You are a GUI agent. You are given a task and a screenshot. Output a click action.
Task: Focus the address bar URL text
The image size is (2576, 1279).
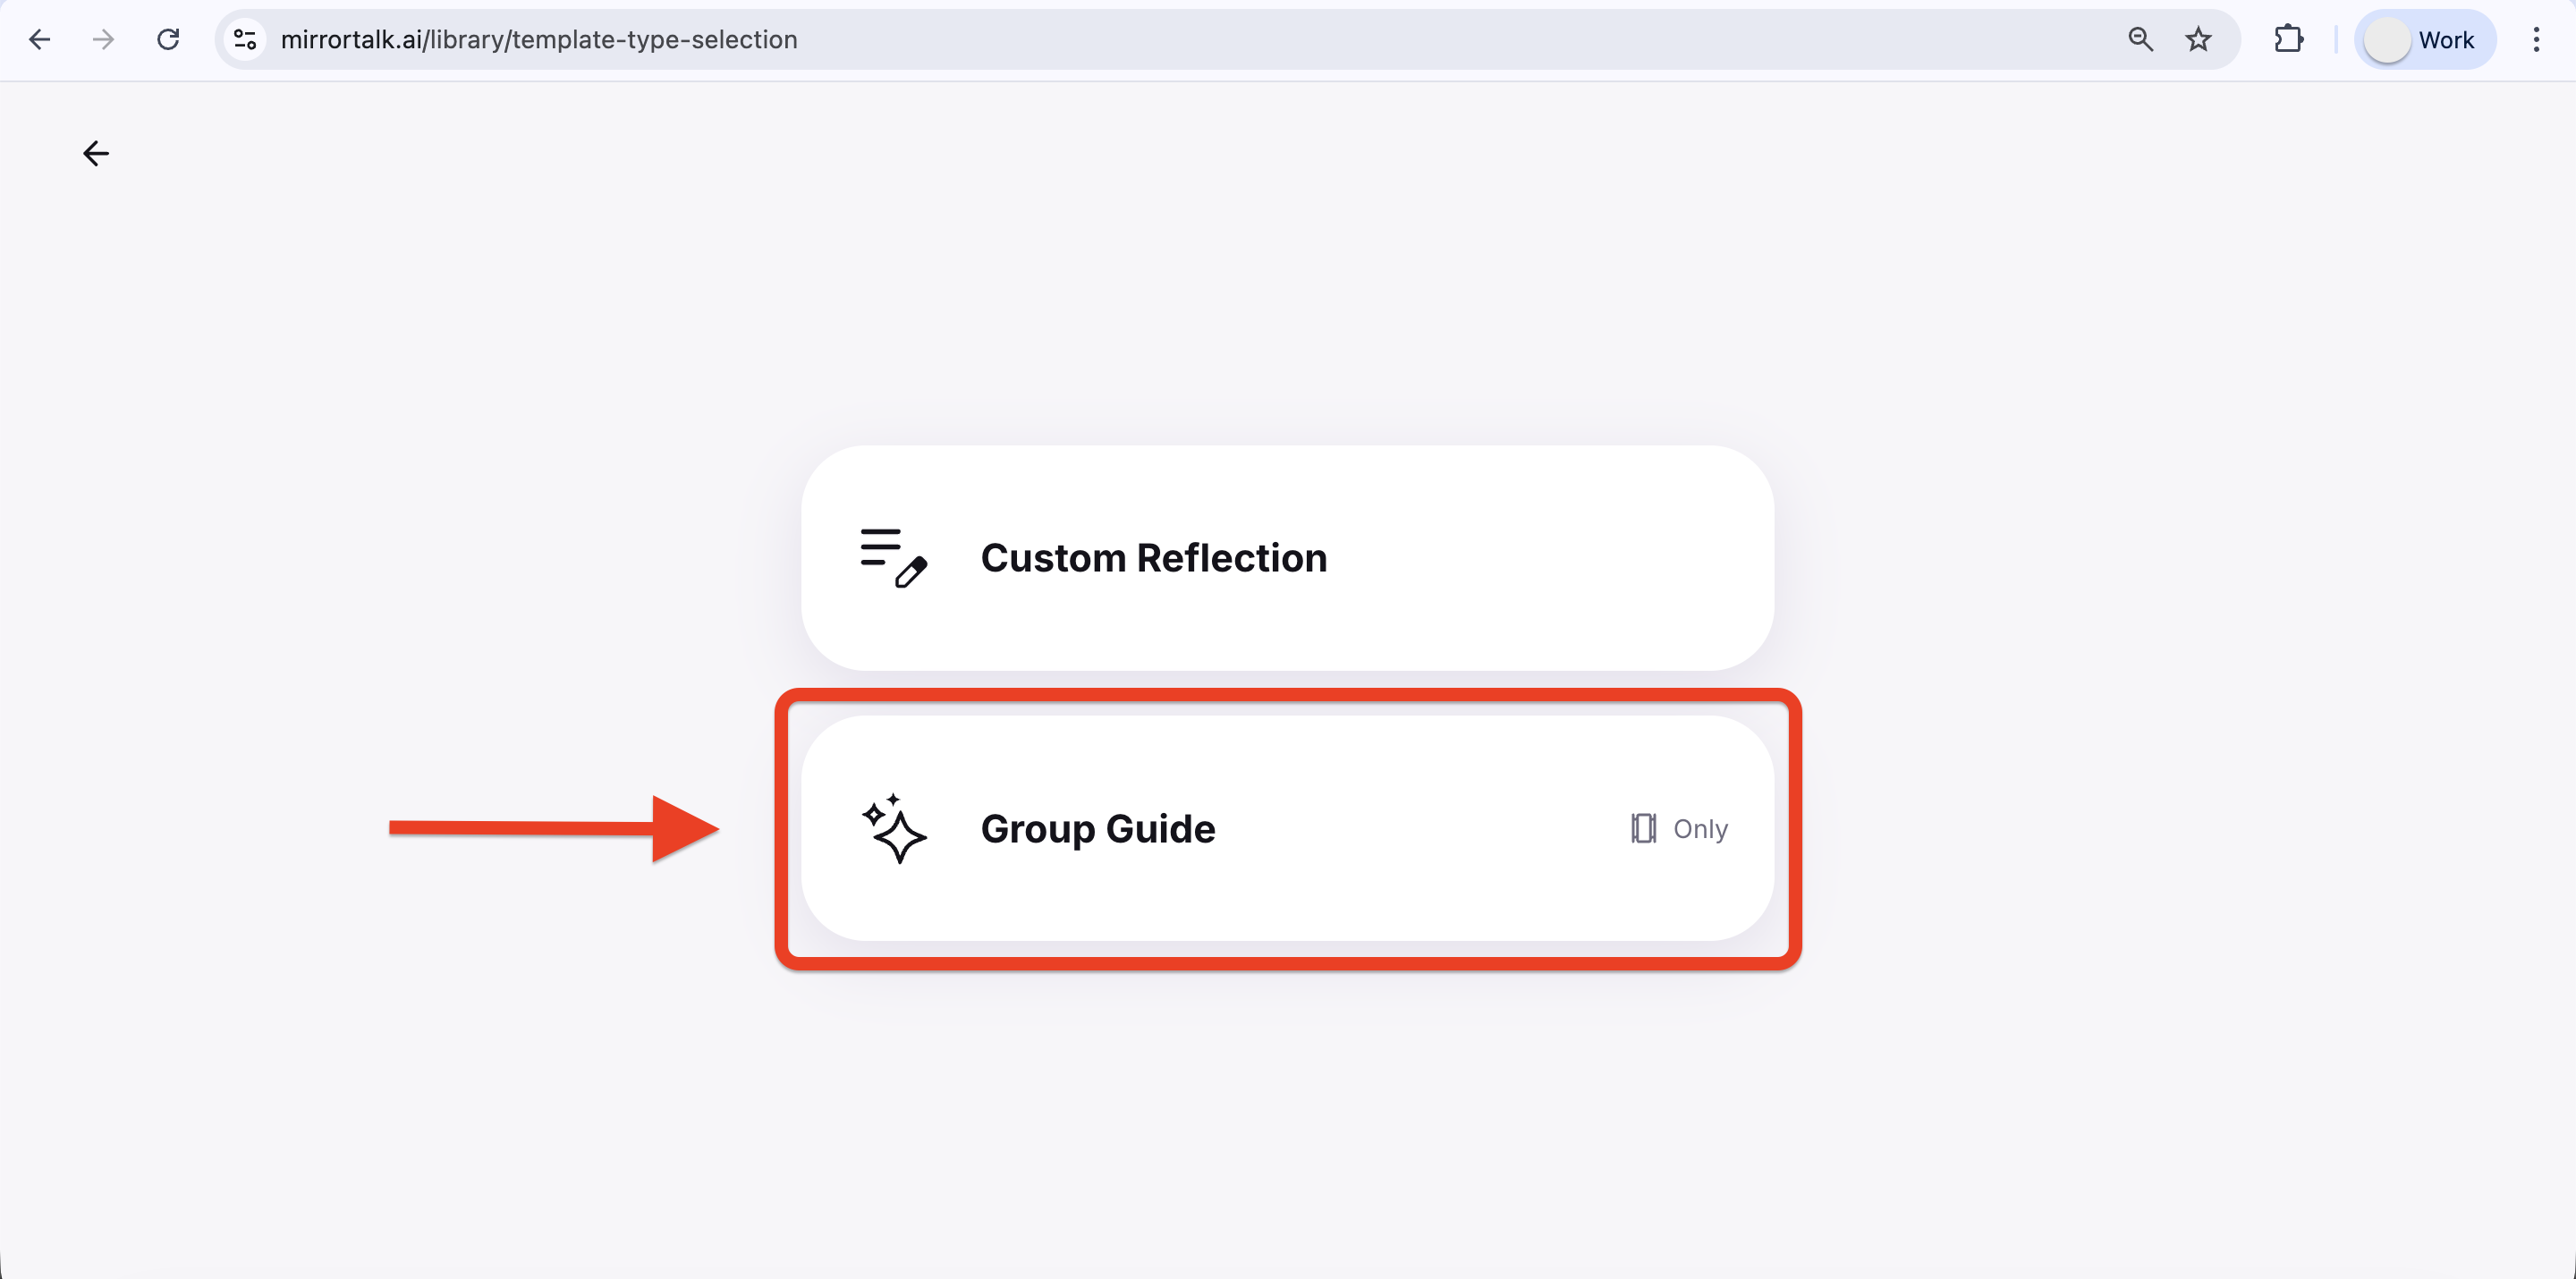pyautogui.click(x=538, y=40)
